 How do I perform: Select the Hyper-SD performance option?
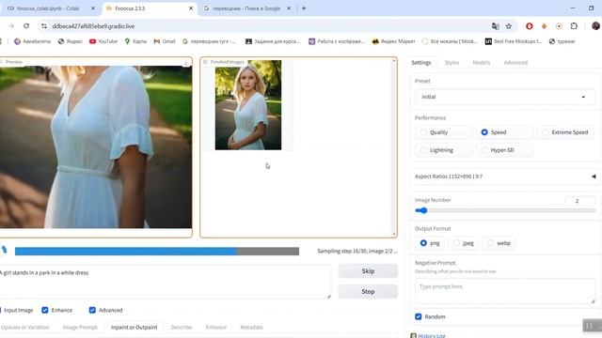(504, 150)
